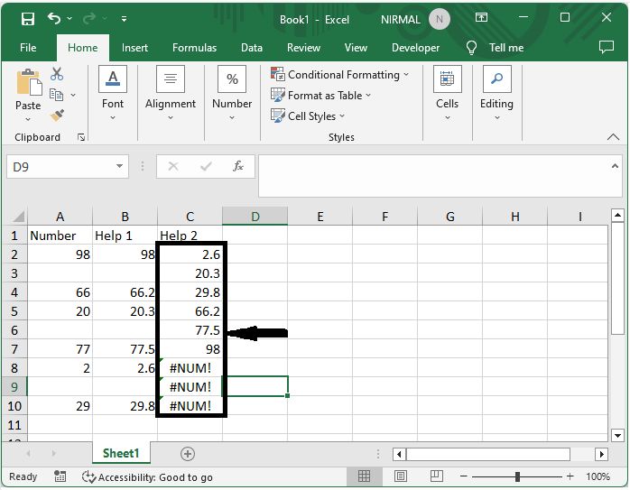Open Format as Table menu
Image resolution: width=630 pixels, height=490 pixels.
pos(320,96)
